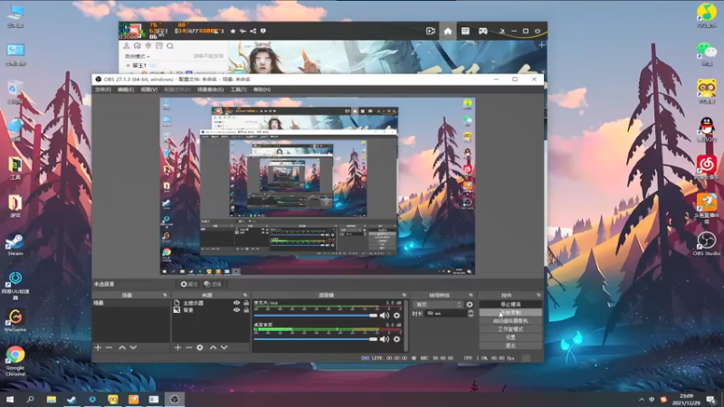Pop out the 控件 dock panel
This screenshot has height=407, width=724.
[x=538, y=296]
